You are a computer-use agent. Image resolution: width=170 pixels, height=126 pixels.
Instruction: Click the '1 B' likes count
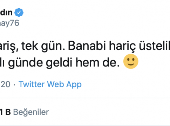(5, 112)
